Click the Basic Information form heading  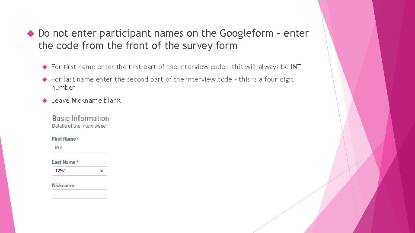pyautogui.click(x=80, y=118)
